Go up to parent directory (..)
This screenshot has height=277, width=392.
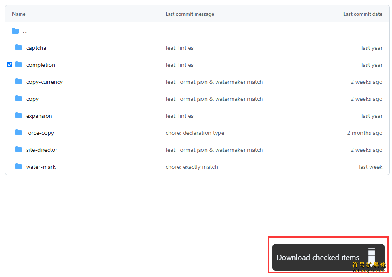click(25, 31)
